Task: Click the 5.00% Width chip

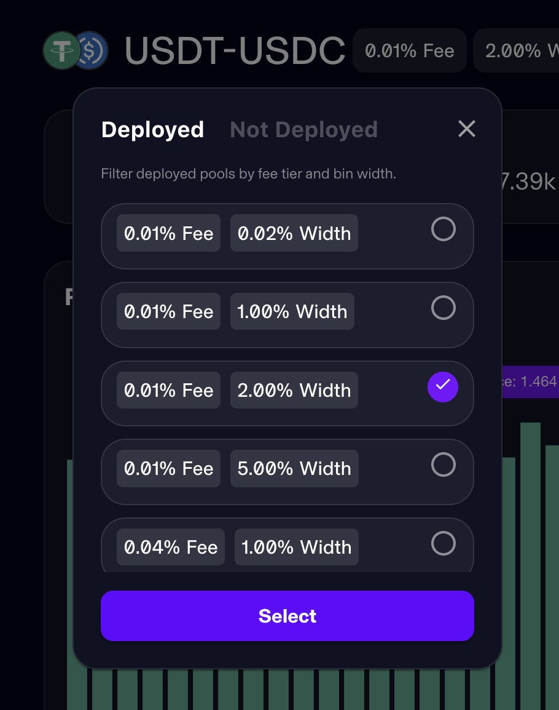Action: [294, 468]
